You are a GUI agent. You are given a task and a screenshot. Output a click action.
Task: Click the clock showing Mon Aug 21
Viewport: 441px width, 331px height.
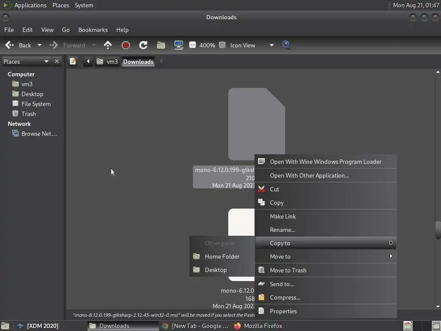(416, 5)
